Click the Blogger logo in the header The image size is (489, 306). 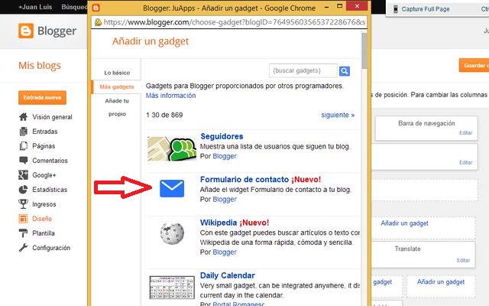[46, 32]
